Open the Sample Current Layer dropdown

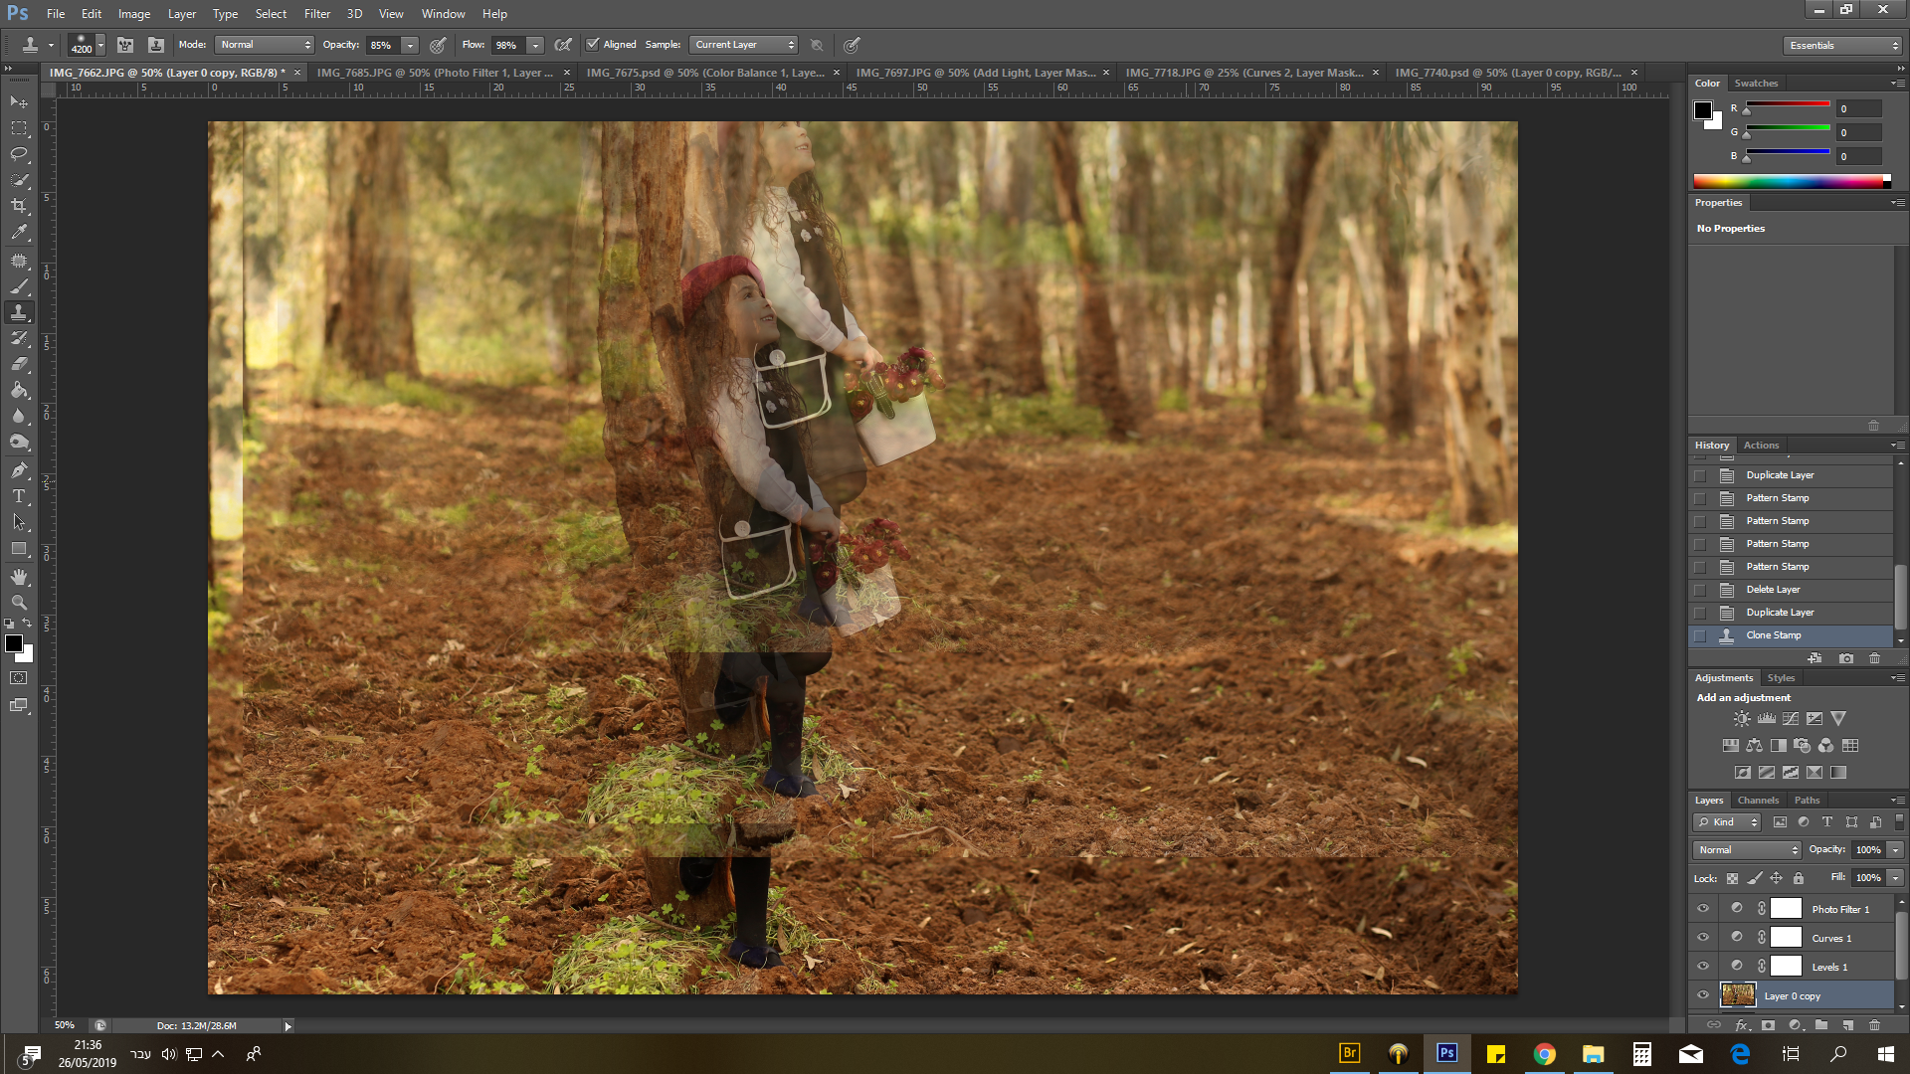(744, 45)
